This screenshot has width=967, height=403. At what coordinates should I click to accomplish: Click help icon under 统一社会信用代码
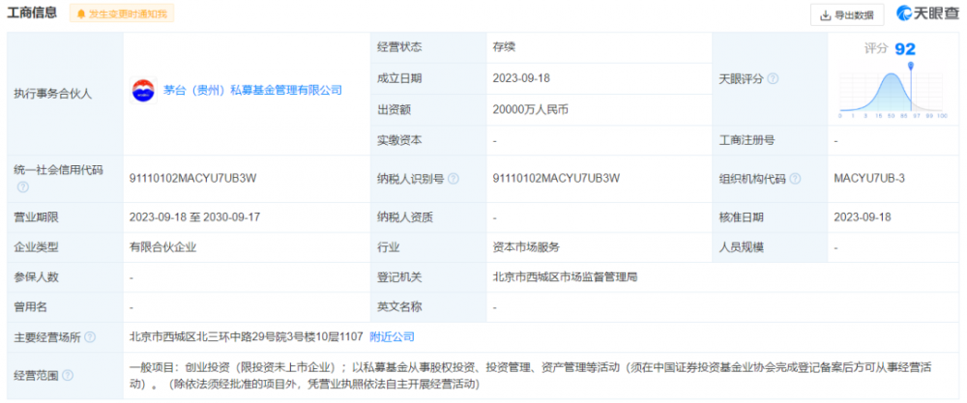[x=23, y=187]
